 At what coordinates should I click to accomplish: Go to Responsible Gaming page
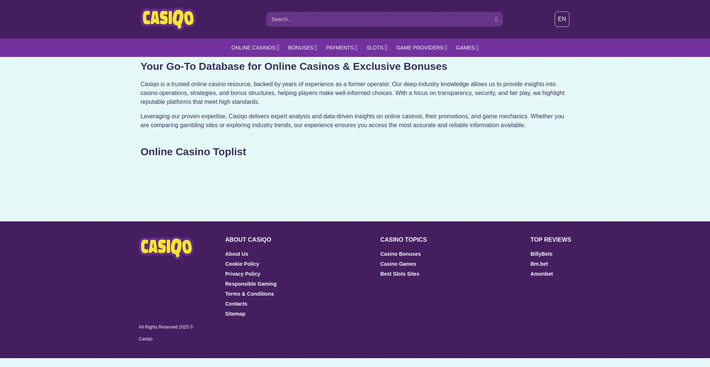pos(251,284)
